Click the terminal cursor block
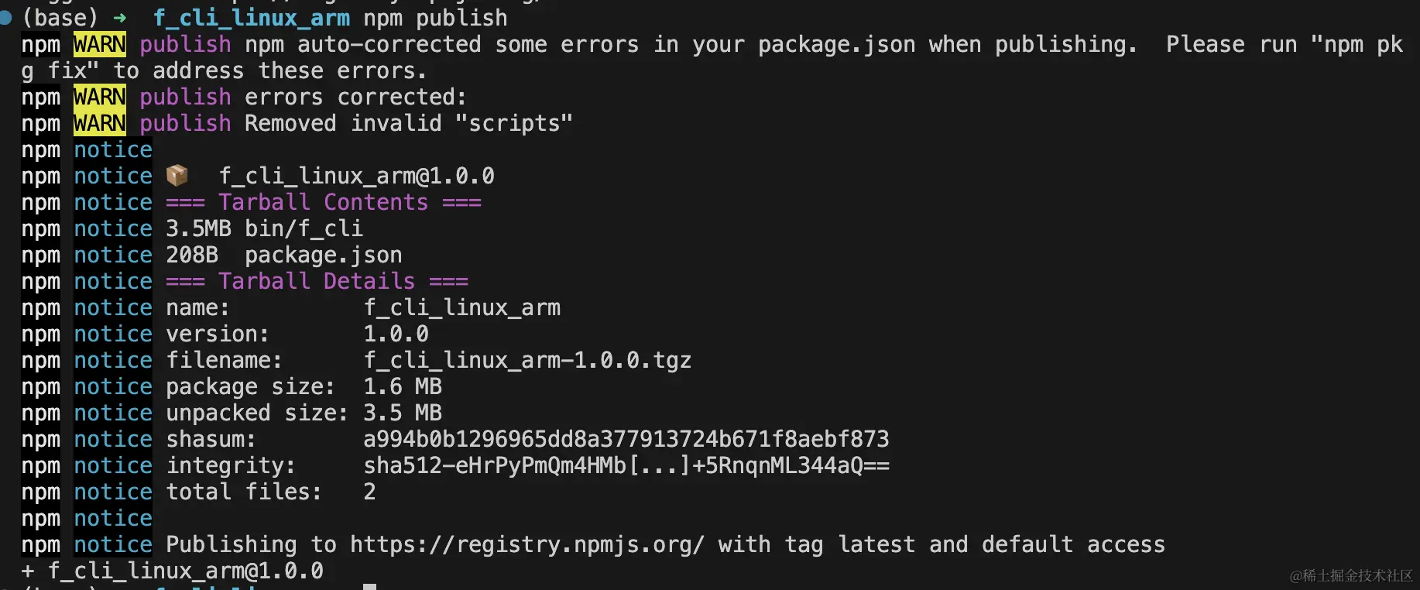Image resolution: width=1420 pixels, height=590 pixels. click(369, 587)
